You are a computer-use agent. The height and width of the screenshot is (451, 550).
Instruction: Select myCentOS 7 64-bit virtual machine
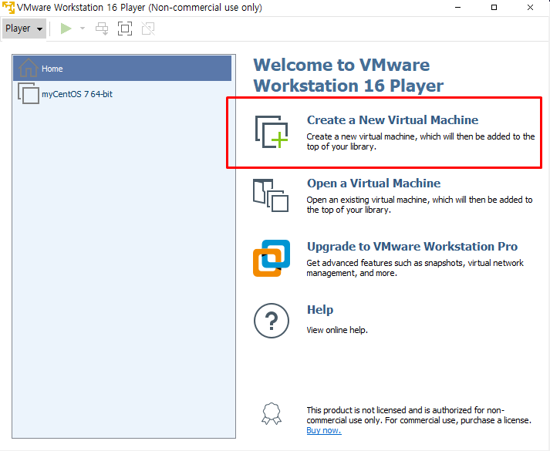click(x=122, y=94)
